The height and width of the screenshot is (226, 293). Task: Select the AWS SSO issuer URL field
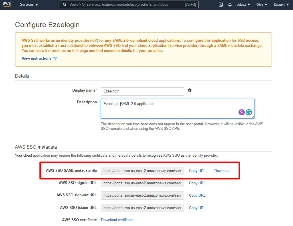[142, 208]
